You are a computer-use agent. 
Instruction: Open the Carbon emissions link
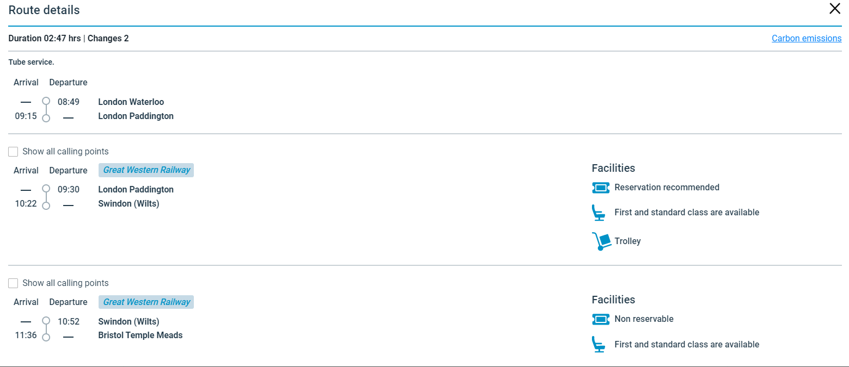coord(806,39)
